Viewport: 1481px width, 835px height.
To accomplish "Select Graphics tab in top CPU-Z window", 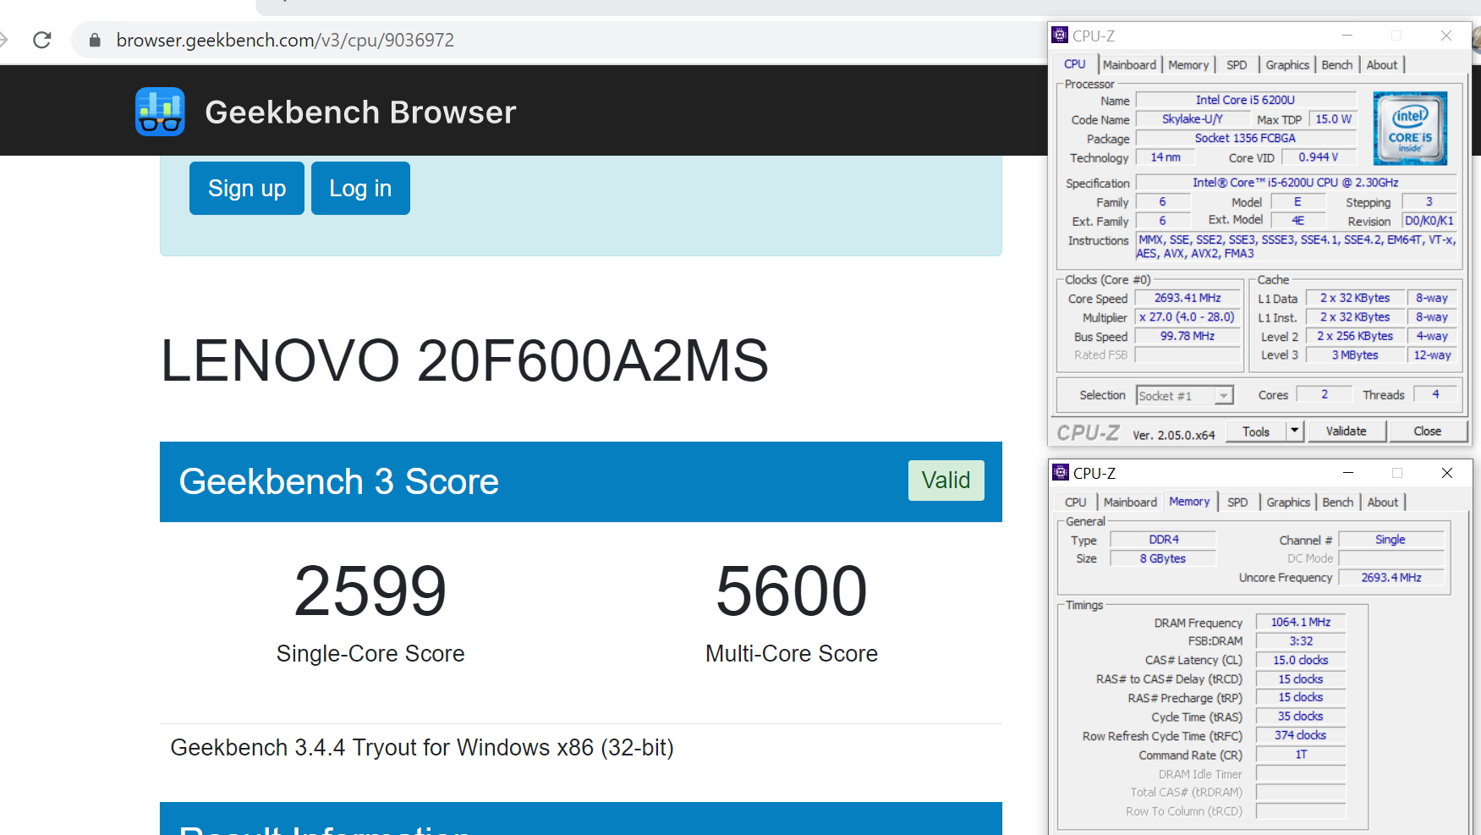I will point(1287,65).
